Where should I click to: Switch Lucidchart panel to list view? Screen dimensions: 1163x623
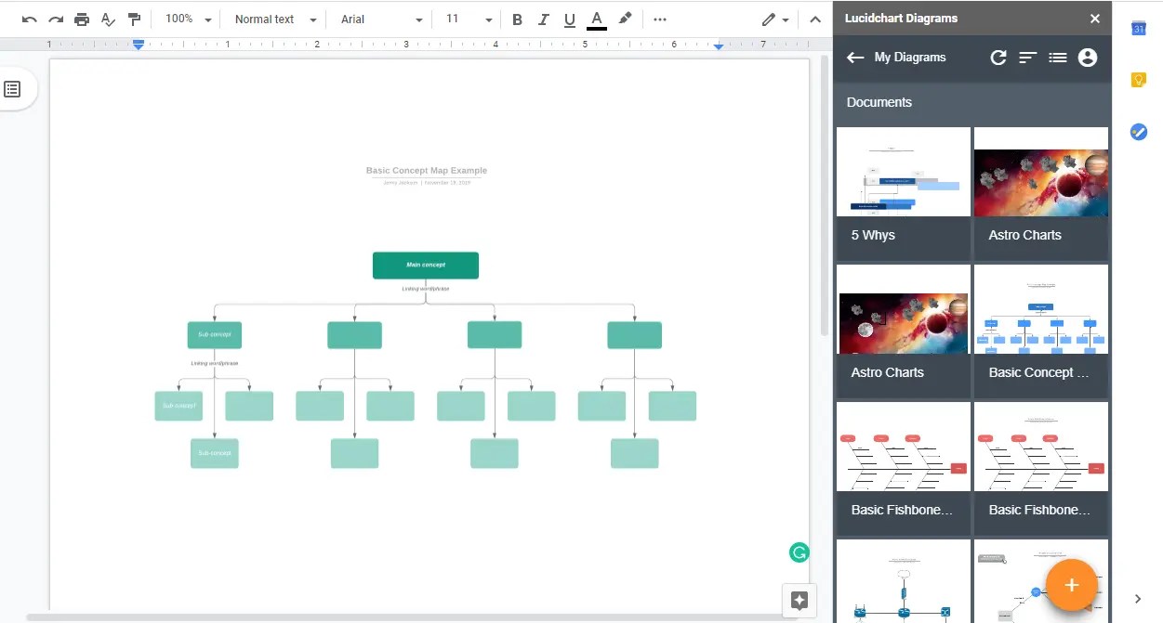pyautogui.click(x=1057, y=58)
